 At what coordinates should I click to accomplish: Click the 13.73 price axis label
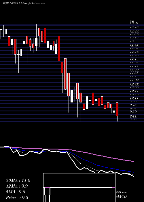point(134,27)
